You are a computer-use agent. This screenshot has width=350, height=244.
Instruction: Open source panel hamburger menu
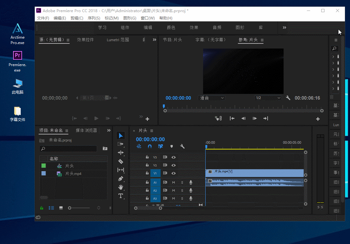point(68,40)
